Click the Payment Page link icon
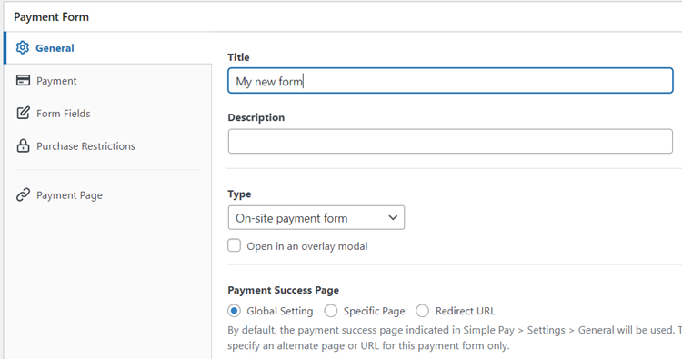The width and height of the screenshot is (682, 359). coord(23,194)
